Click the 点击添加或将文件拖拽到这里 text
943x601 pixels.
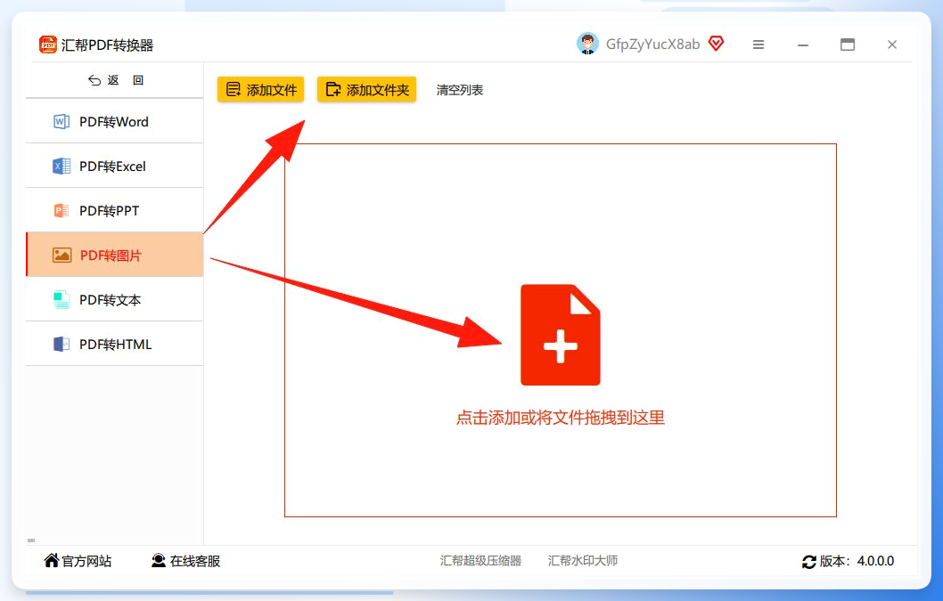click(560, 418)
